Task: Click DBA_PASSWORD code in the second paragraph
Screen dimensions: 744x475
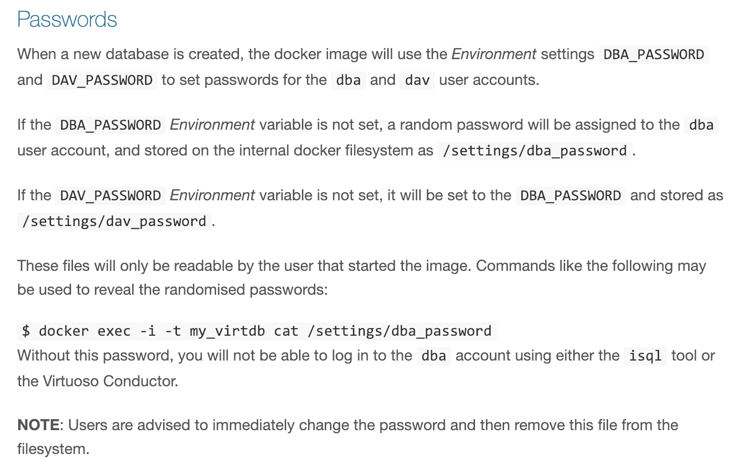Action: [x=111, y=125]
